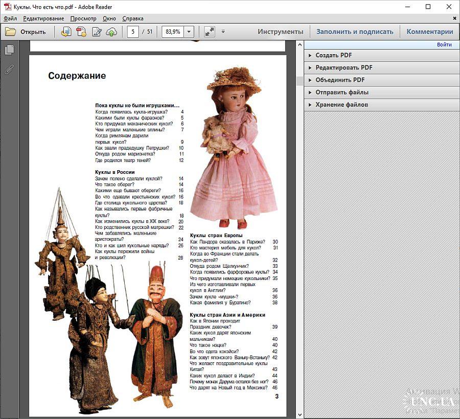
Task: Open the attachments paperclip panel
Action: (9, 69)
